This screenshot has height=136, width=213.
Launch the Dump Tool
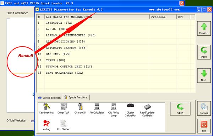coord(63,108)
